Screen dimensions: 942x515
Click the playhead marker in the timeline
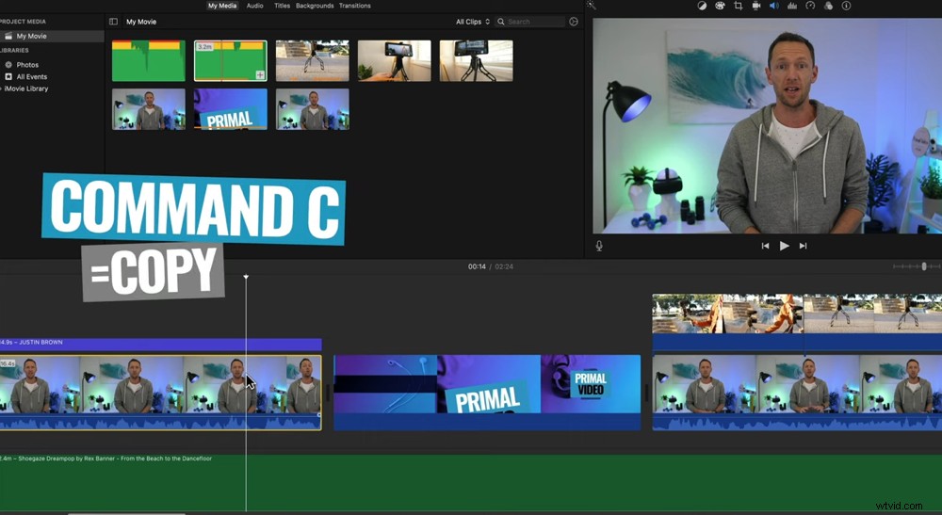[246, 277]
